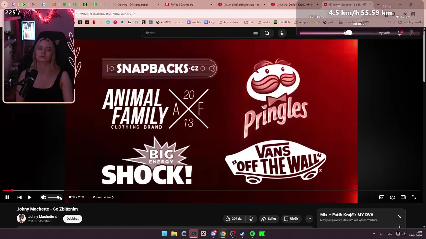Like the video (209 tis.)
Viewport: 426px width, 239px height.
pyautogui.click(x=234, y=219)
